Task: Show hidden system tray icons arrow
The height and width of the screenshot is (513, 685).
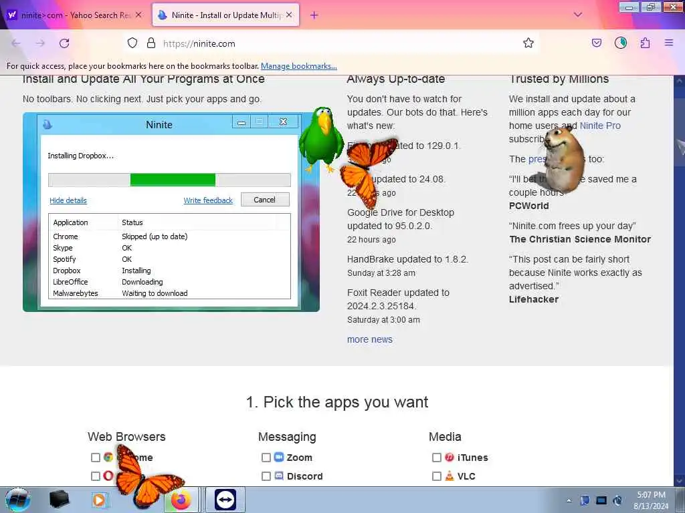Action: (x=569, y=501)
